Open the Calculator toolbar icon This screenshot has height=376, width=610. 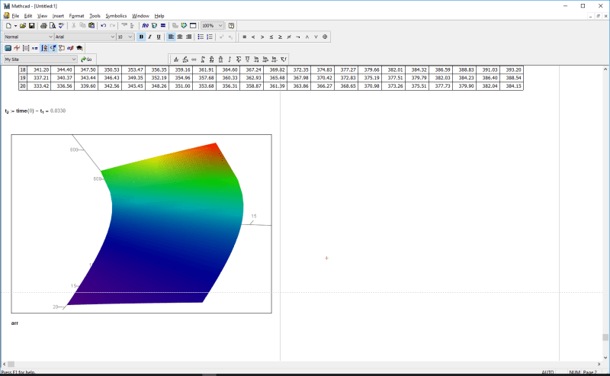pyautogui.click(x=8, y=48)
